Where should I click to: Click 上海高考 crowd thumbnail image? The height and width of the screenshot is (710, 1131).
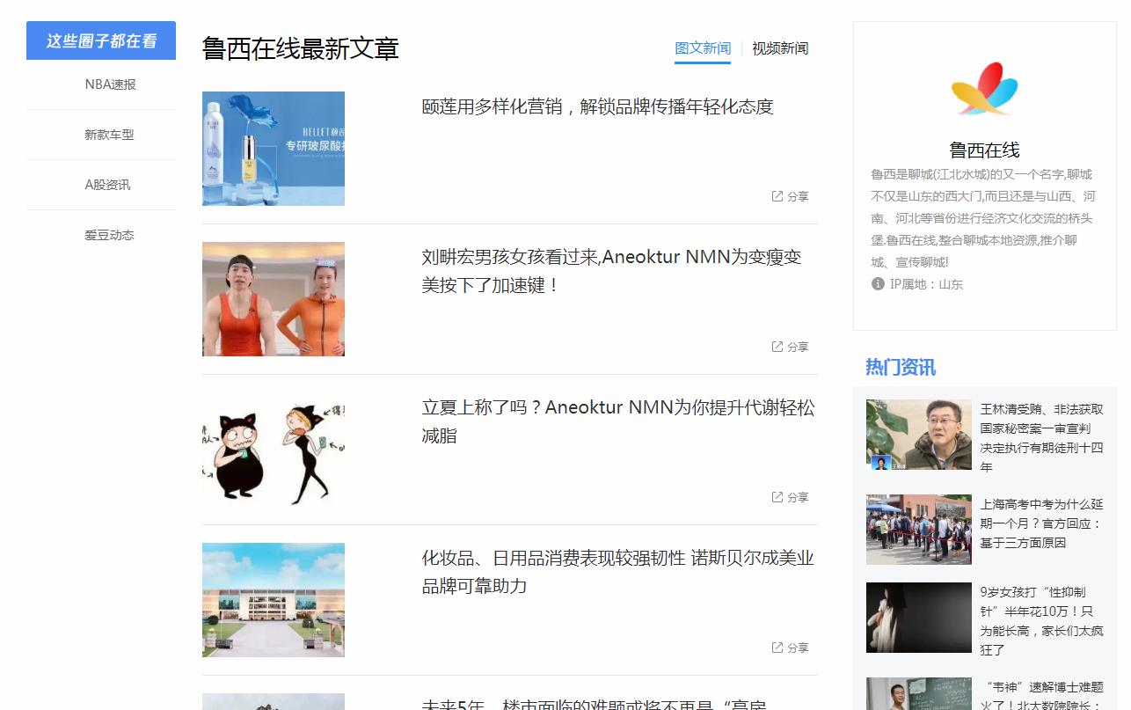click(x=919, y=530)
